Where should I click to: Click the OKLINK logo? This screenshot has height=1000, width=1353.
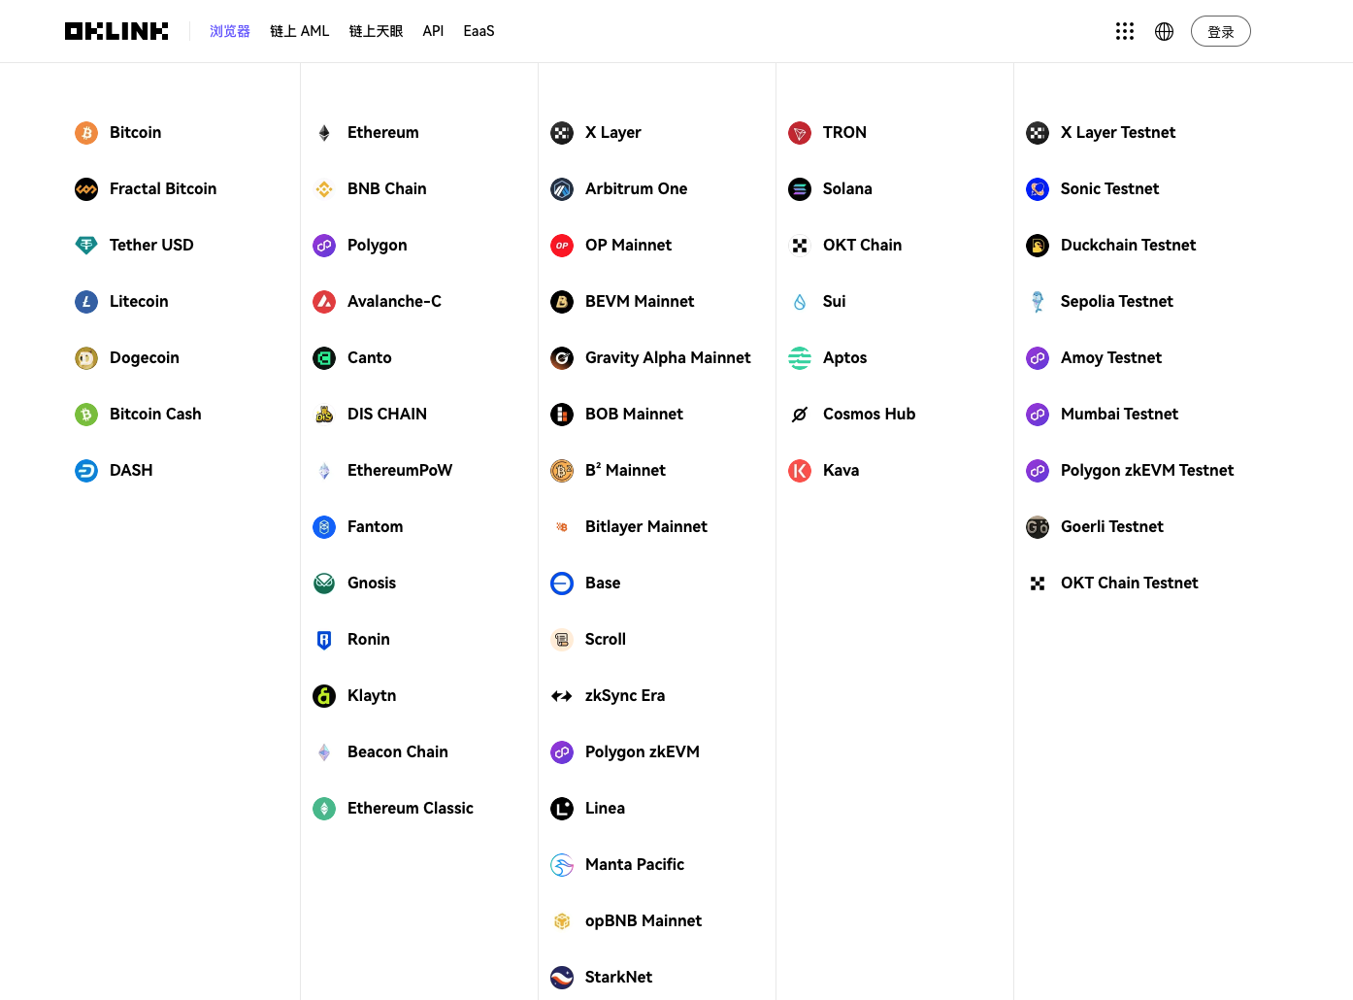[x=116, y=31]
